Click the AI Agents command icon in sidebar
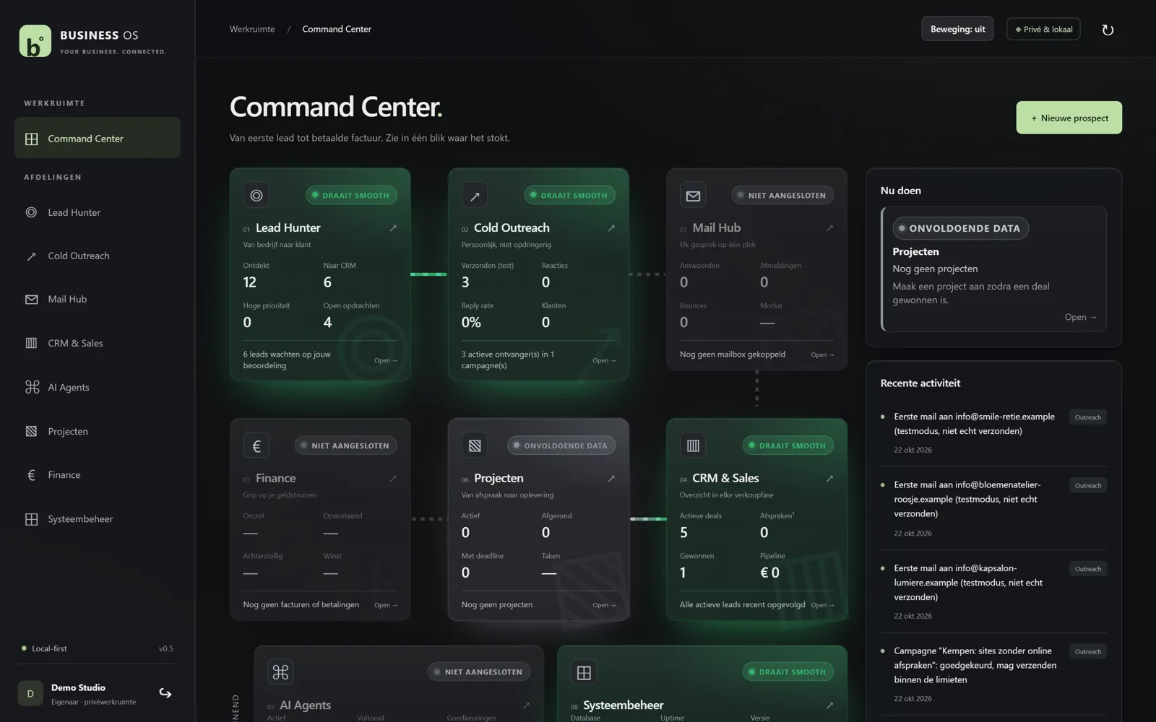Viewport: 1156px width, 722px height. pyautogui.click(x=32, y=387)
